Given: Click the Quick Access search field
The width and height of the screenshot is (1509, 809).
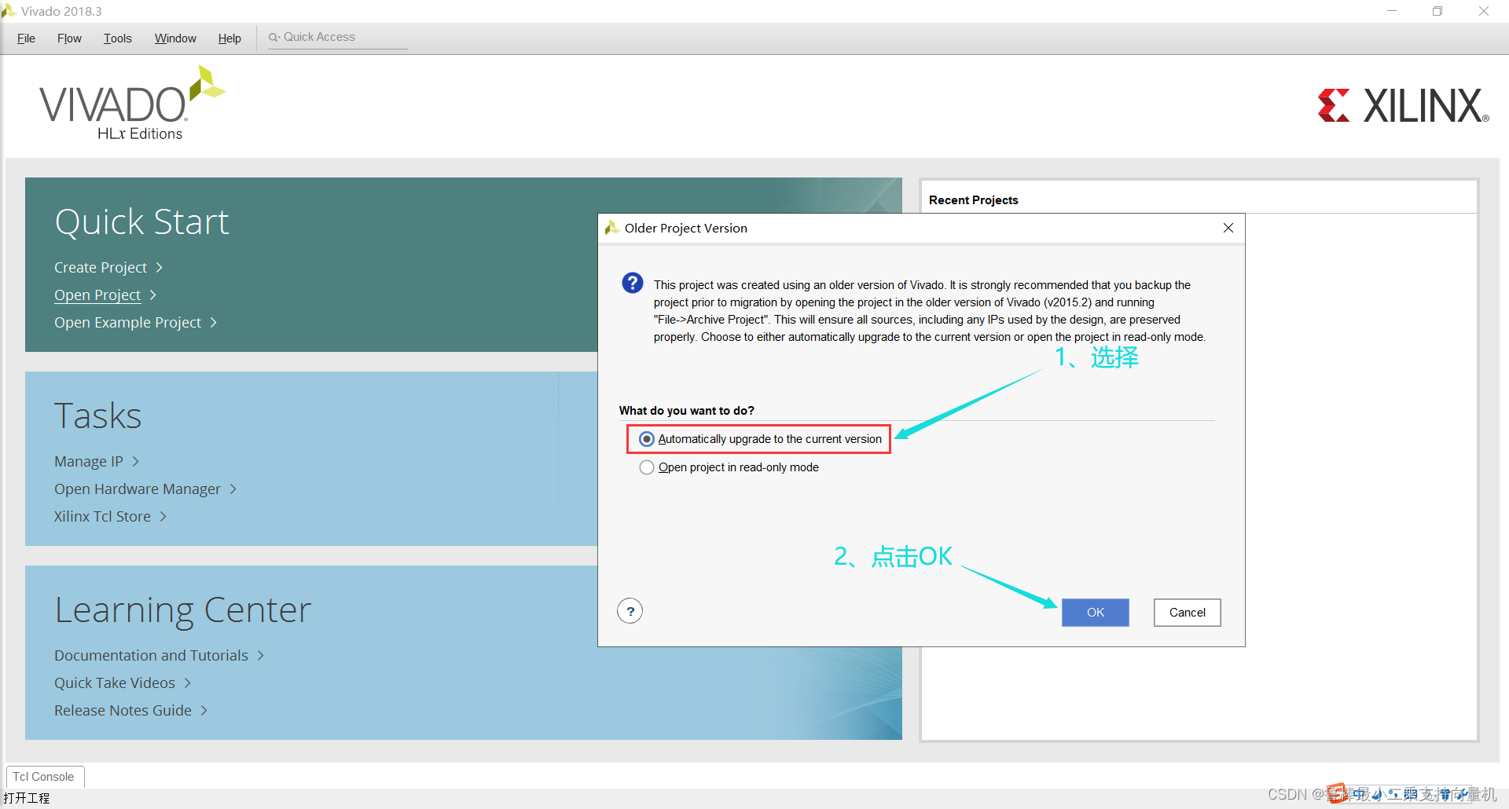Looking at the screenshot, I should [338, 38].
